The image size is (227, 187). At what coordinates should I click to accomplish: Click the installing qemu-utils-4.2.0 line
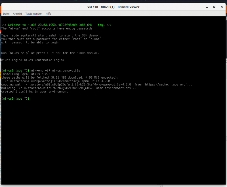click(x=27, y=74)
